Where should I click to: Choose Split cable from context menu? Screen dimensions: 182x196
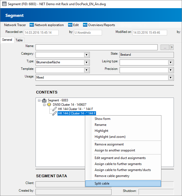(123, 183)
